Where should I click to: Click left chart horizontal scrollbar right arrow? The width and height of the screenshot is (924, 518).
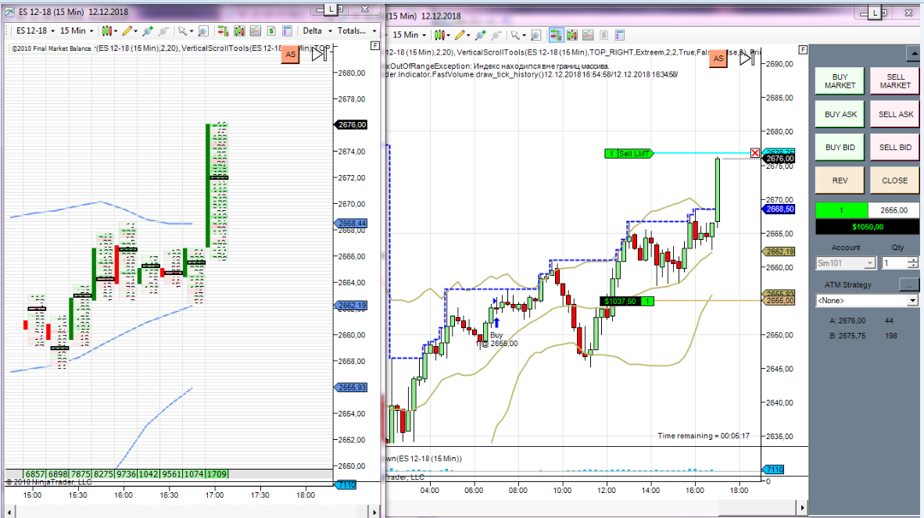374,512
